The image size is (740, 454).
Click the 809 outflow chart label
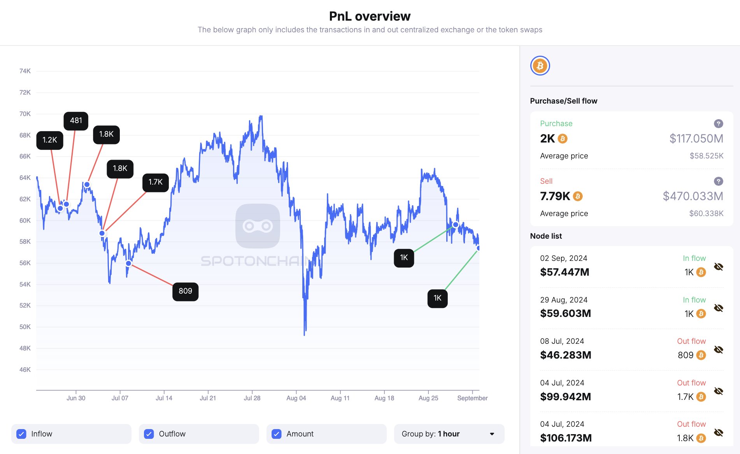tap(185, 291)
